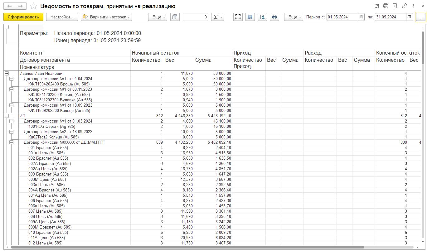Viewport: 427px width, 251px height.
Task: Open the vertical three-dot menu in title bar
Action: 414,6
